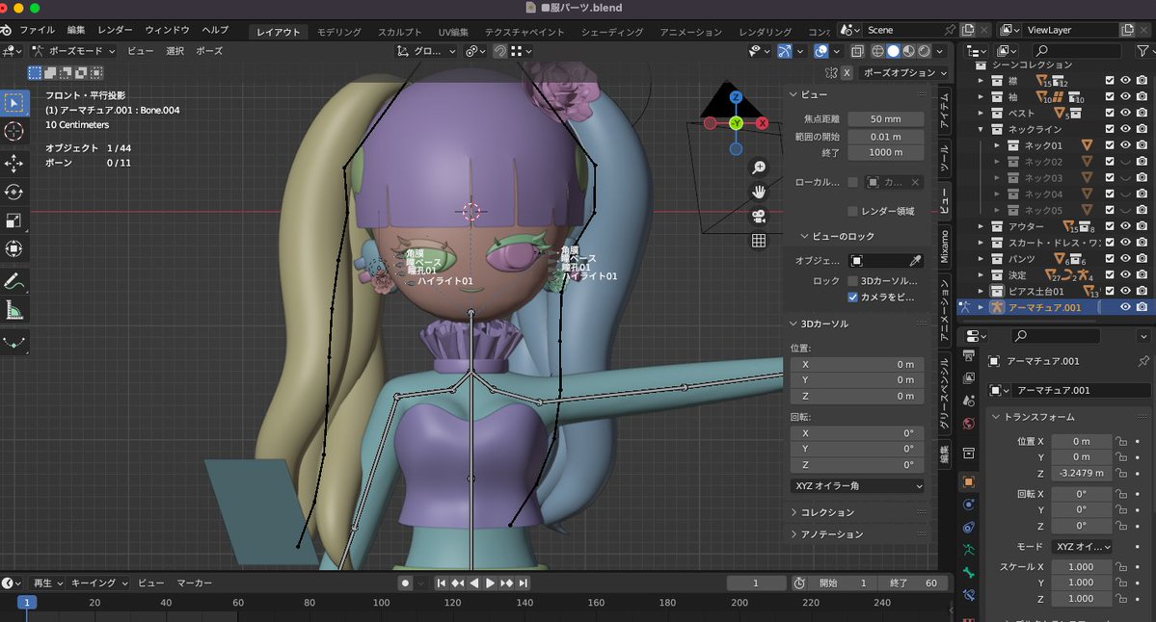
Task: Open the ファイル menu
Action: tap(38, 30)
